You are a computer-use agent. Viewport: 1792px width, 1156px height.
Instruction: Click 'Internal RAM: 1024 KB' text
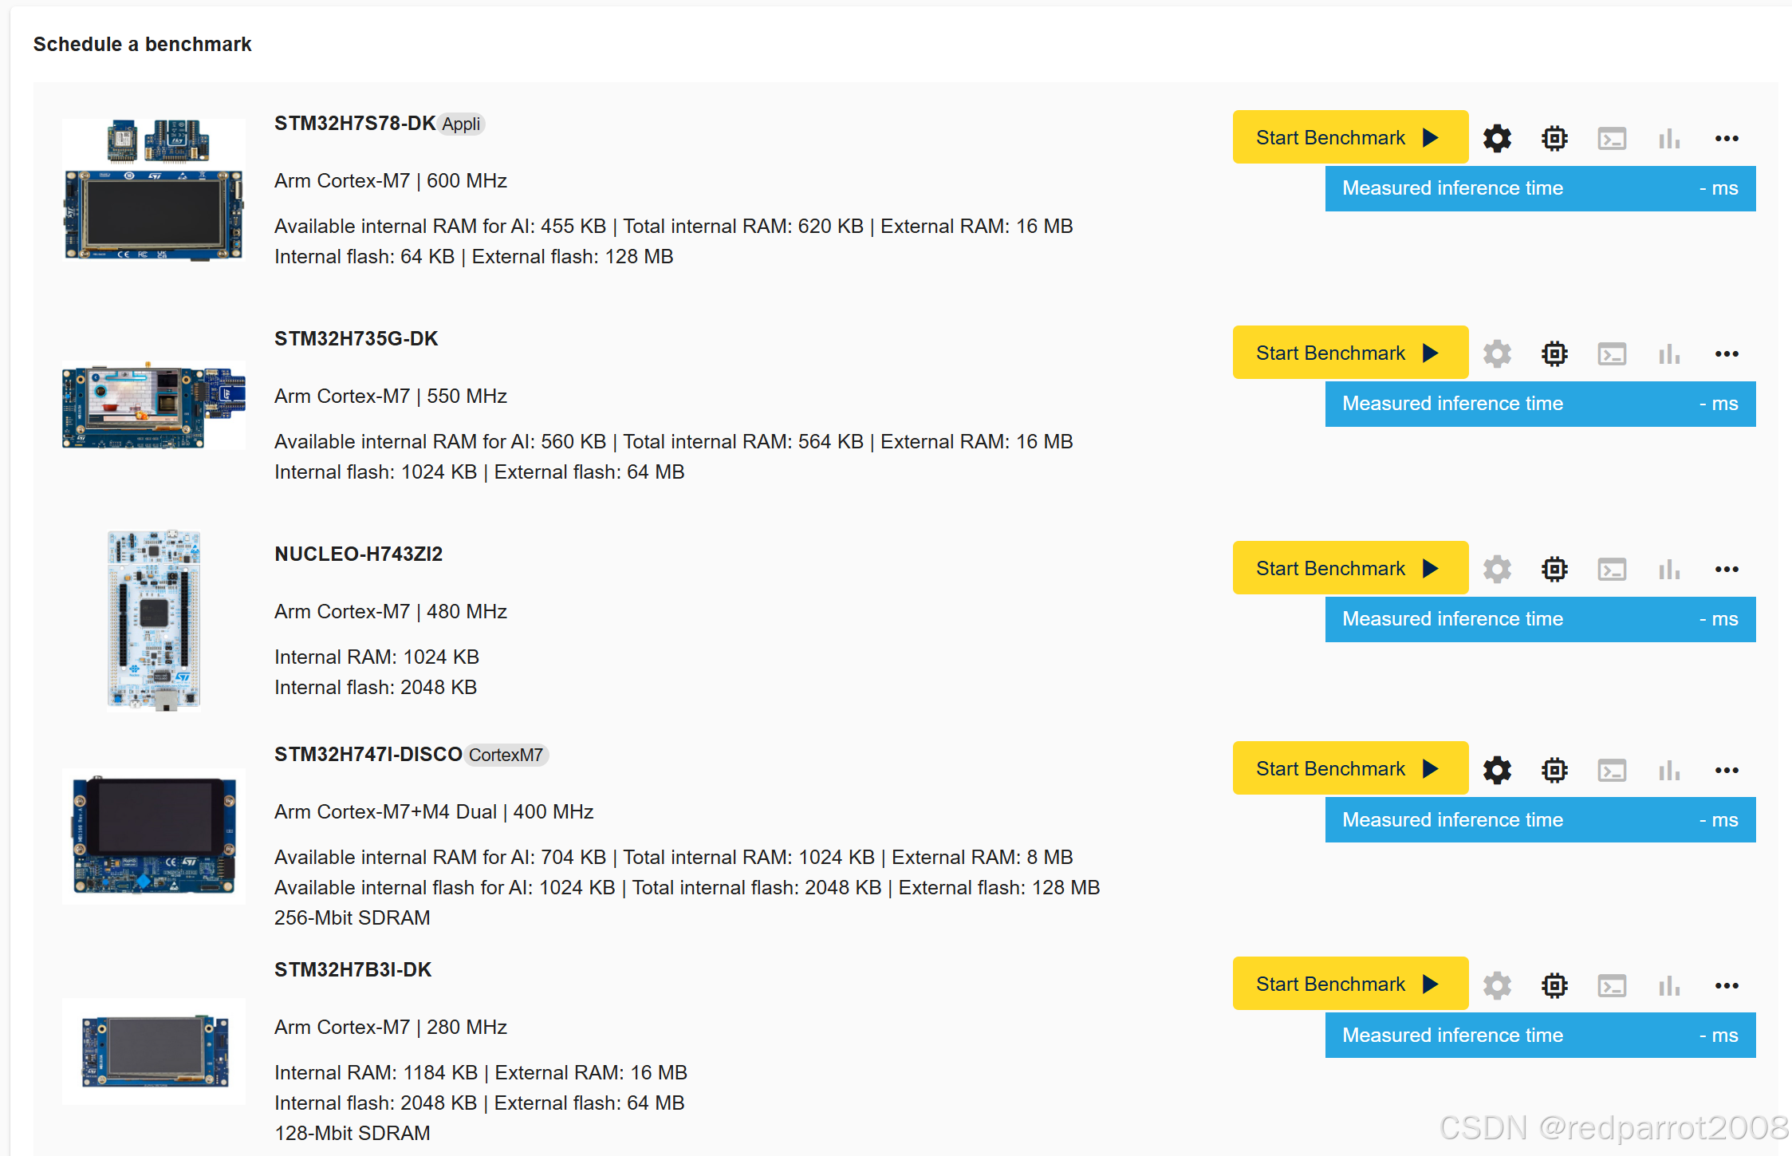(x=376, y=657)
